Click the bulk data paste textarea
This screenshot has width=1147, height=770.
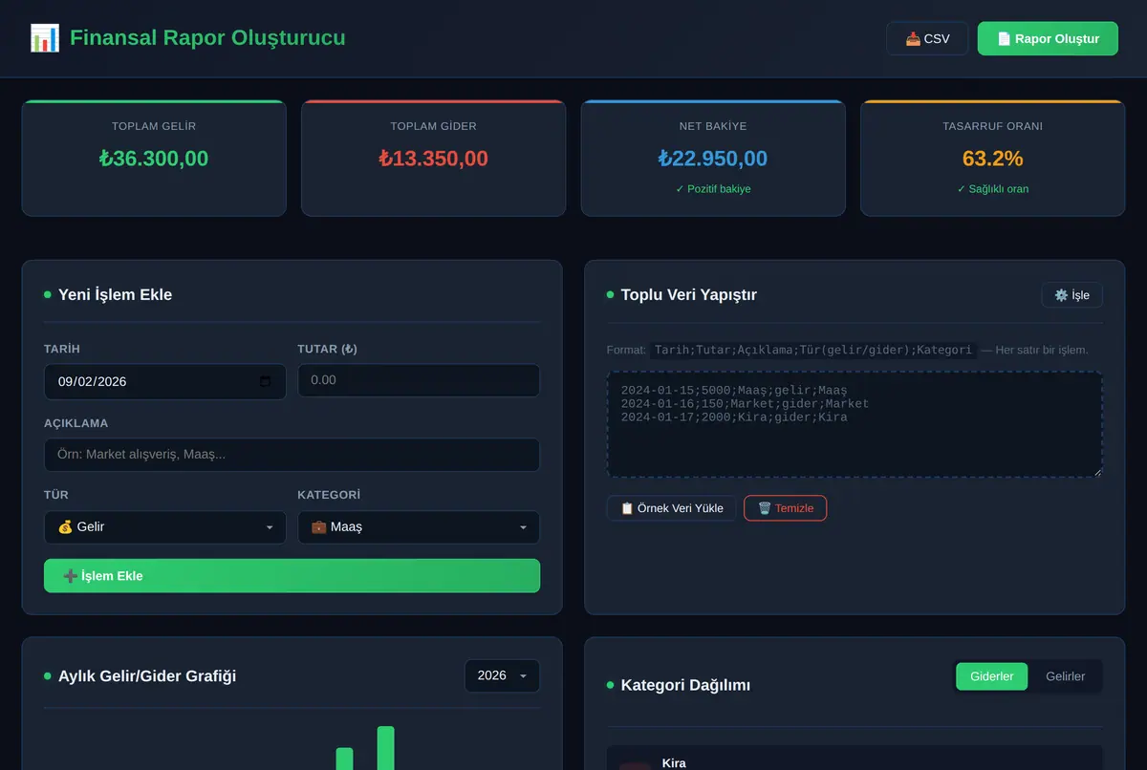[855, 424]
